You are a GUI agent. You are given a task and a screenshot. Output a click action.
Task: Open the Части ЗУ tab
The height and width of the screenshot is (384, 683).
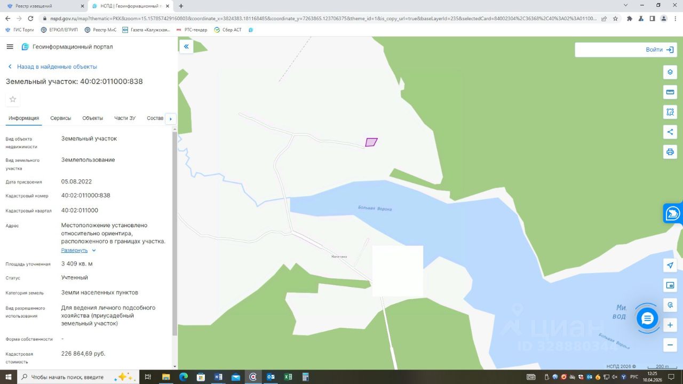click(x=125, y=118)
